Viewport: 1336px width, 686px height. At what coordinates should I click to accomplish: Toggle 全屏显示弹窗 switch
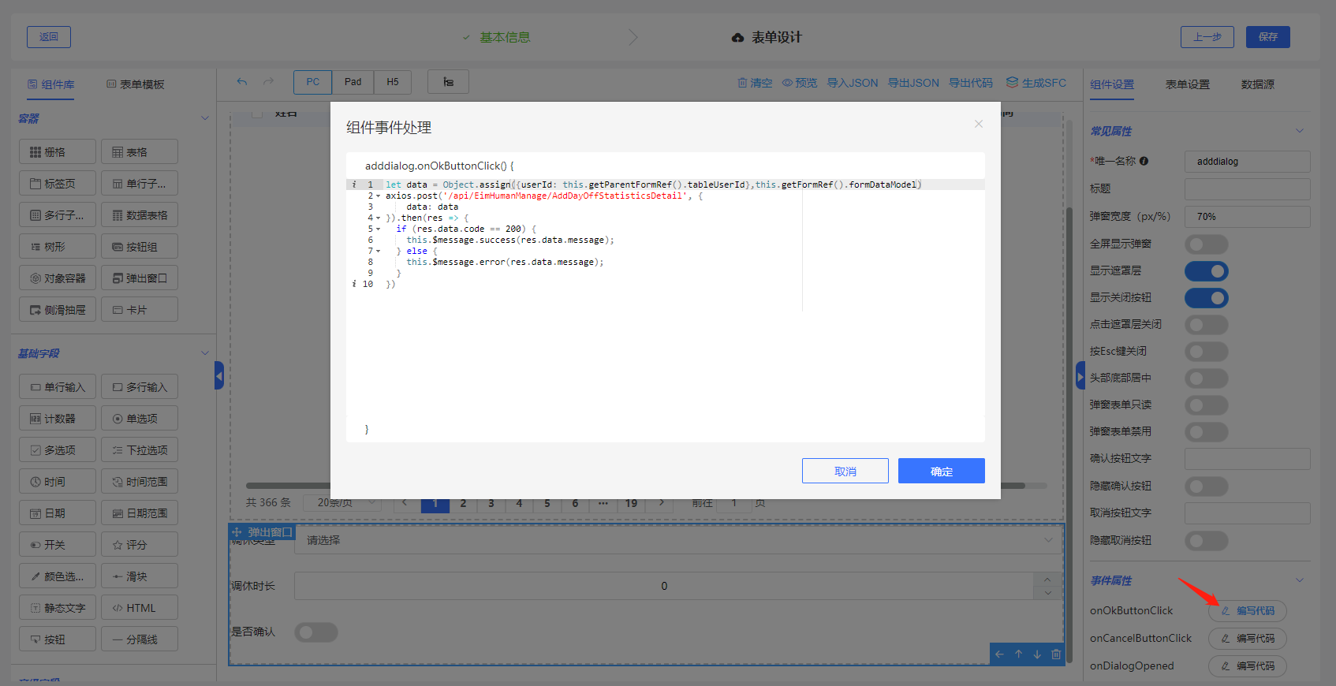click(1206, 244)
